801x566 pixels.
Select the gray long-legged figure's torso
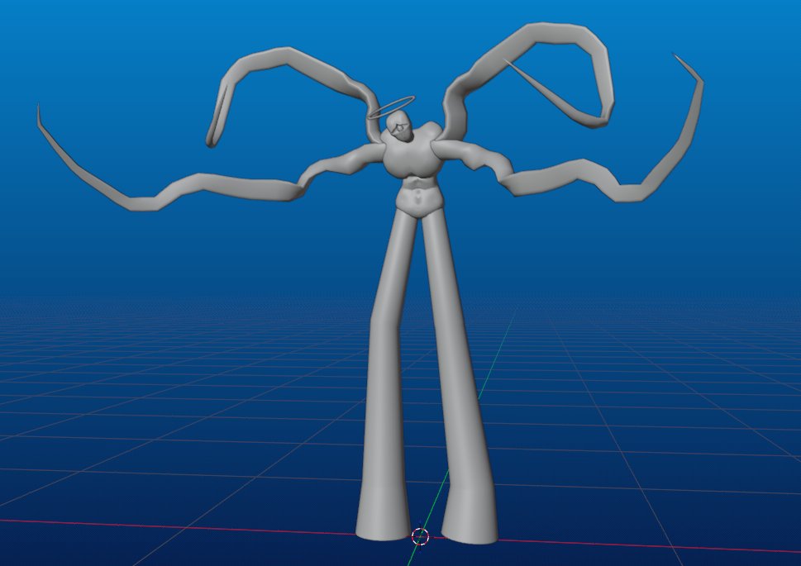(x=415, y=169)
